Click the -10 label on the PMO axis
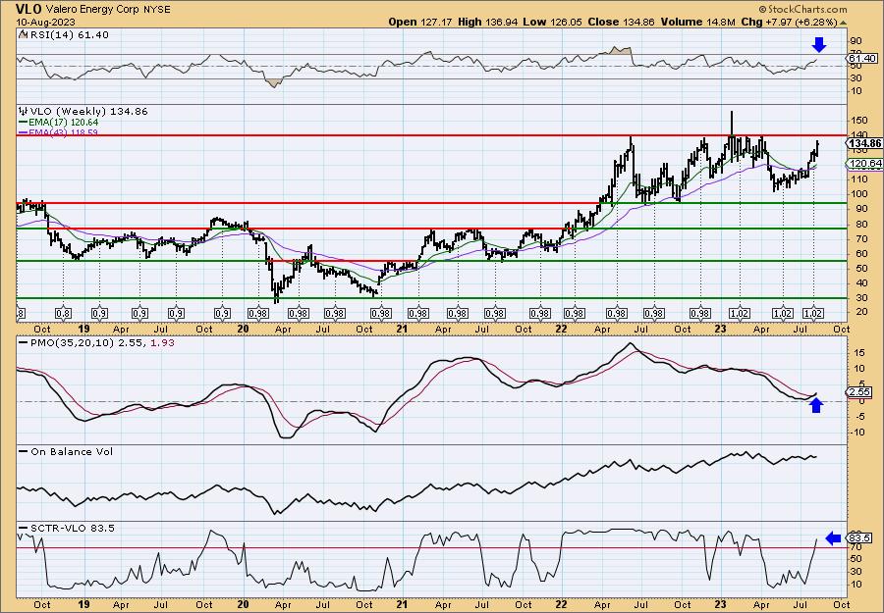Screen dimensions: 884x613 [856, 433]
